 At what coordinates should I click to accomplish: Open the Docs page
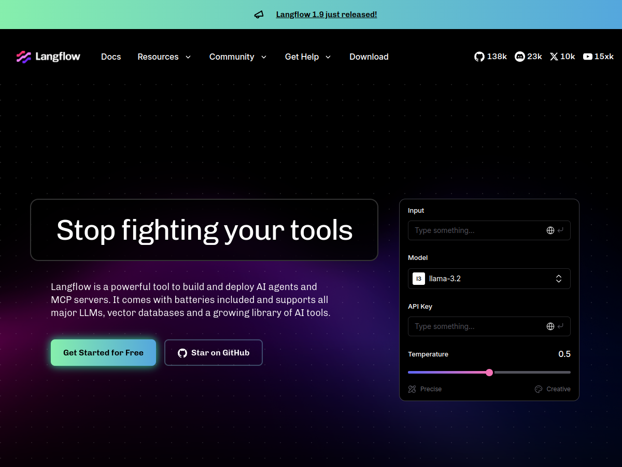point(111,57)
